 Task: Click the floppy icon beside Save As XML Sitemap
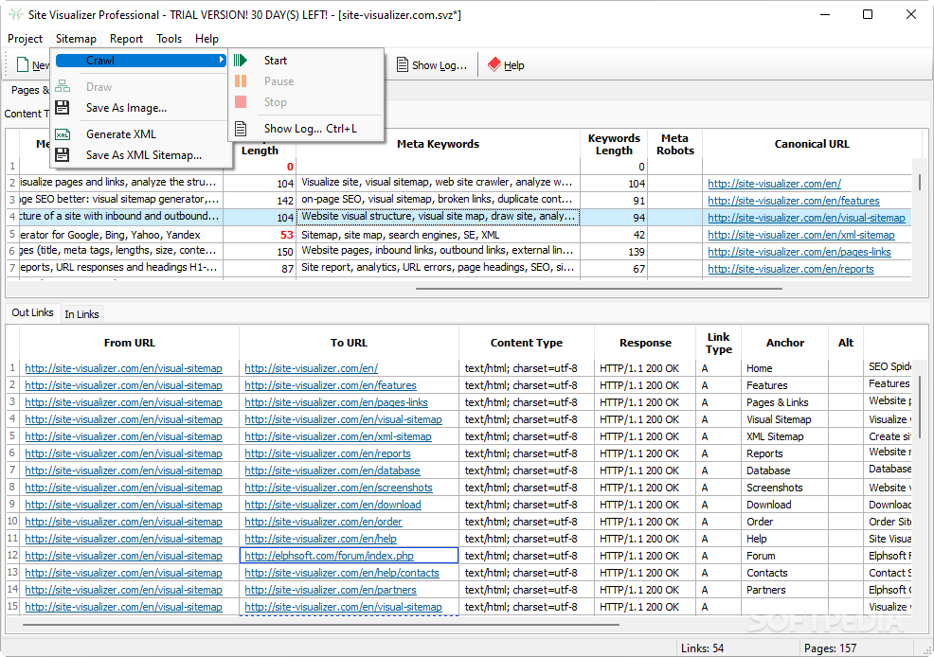click(x=63, y=154)
